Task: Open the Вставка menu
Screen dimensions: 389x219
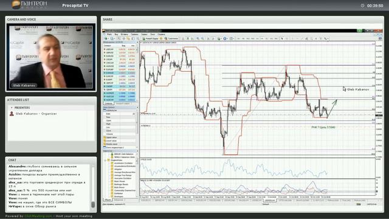Action: click(x=124, y=34)
